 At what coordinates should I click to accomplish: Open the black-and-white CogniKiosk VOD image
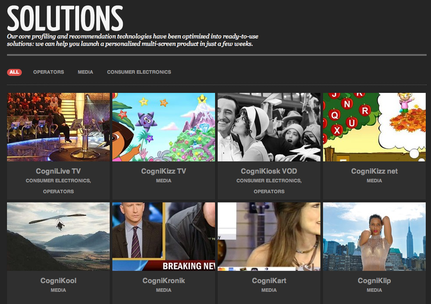269,127
